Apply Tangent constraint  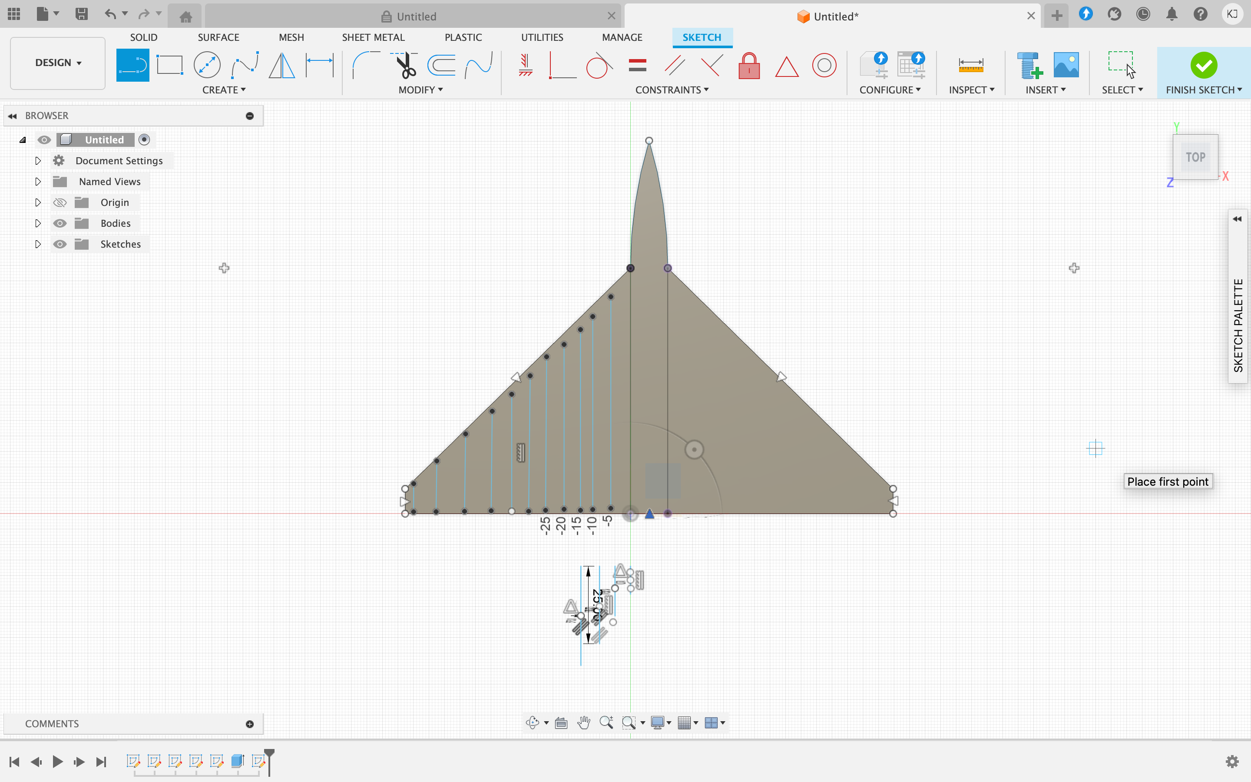click(x=599, y=65)
